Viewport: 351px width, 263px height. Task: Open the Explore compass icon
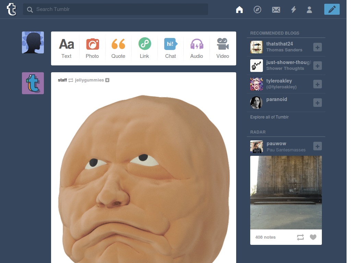(x=257, y=10)
